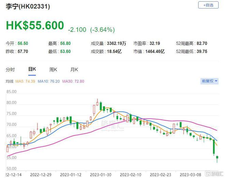Click the 成交量 volume value 3362.19万
The height and width of the screenshot is (178, 225).
116,44
